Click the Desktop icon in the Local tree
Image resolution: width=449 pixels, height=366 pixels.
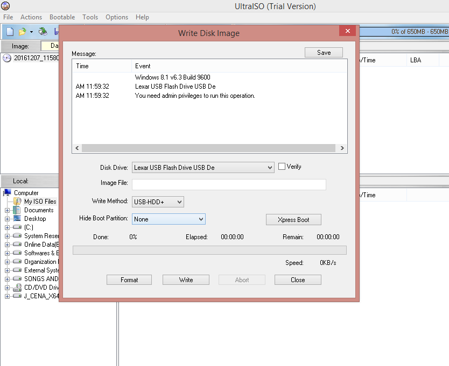(18, 218)
